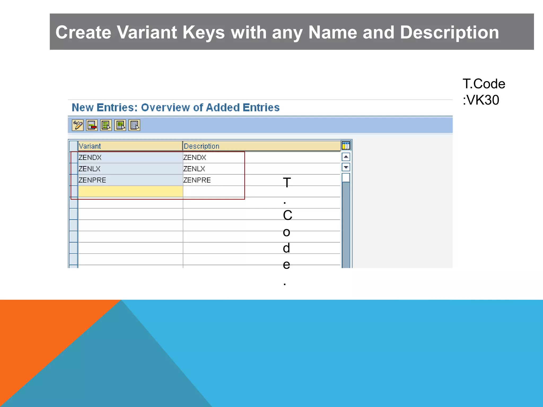Select the ZENPRE row selector
The height and width of the screenshot is (407, 543).
click(73, 180)
